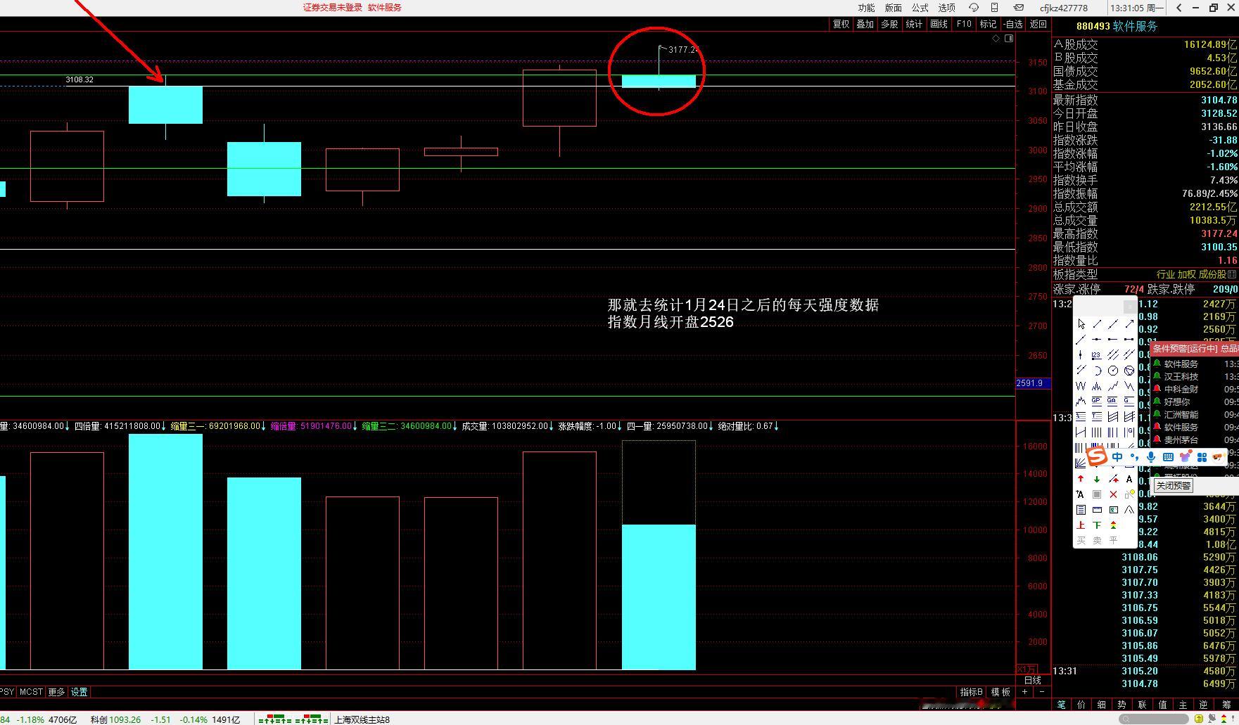Open indicator 设置
The image size is (1239, 725).
coord(80,692)
